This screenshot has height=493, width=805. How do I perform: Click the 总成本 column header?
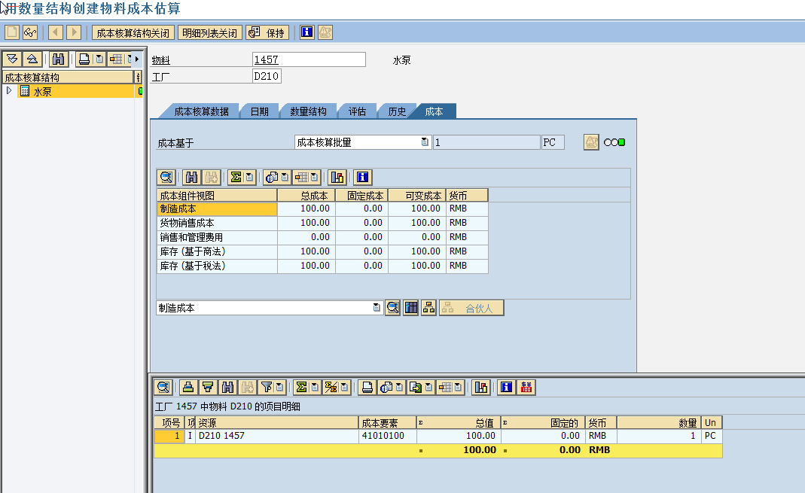tap(306, 196)
